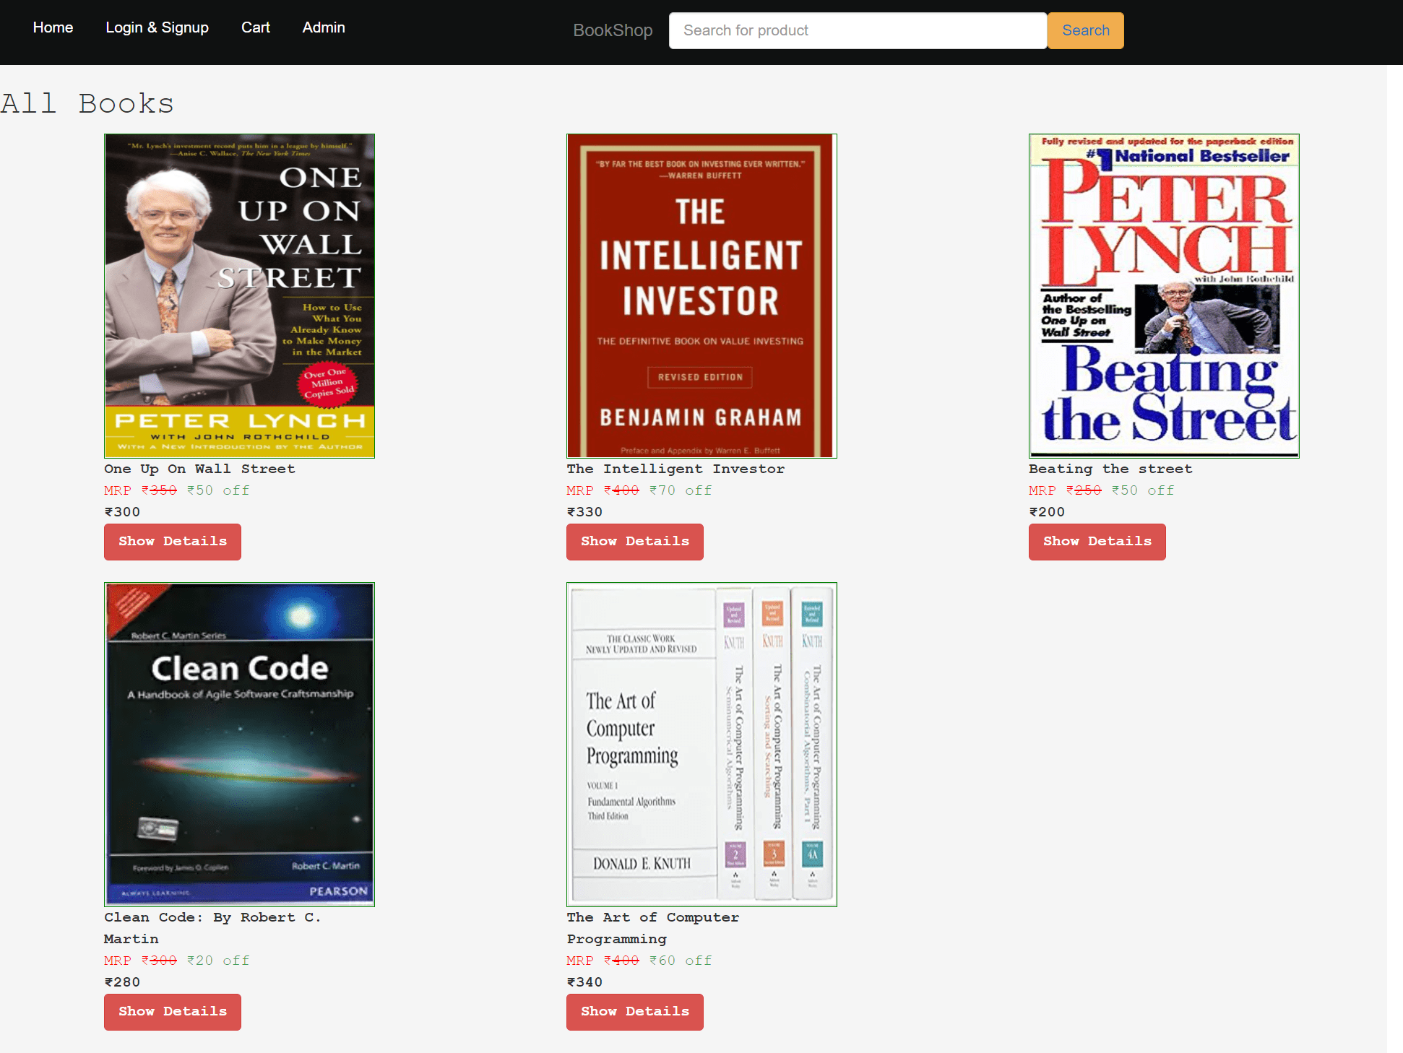Click the Search button

point(1085,30)
